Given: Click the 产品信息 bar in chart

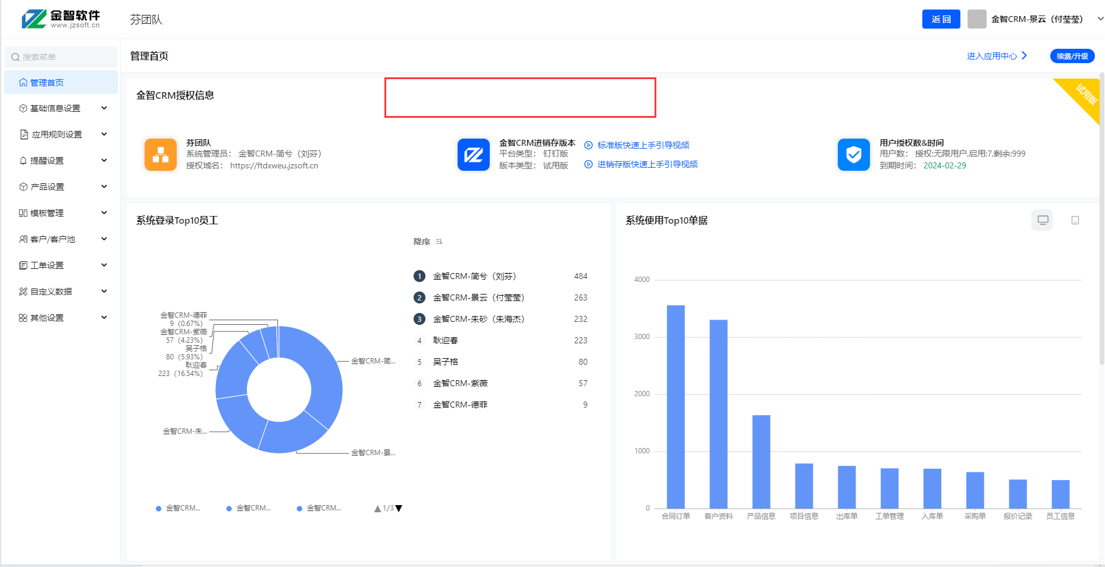Looking at the screenshot, I should coord(762,462).
